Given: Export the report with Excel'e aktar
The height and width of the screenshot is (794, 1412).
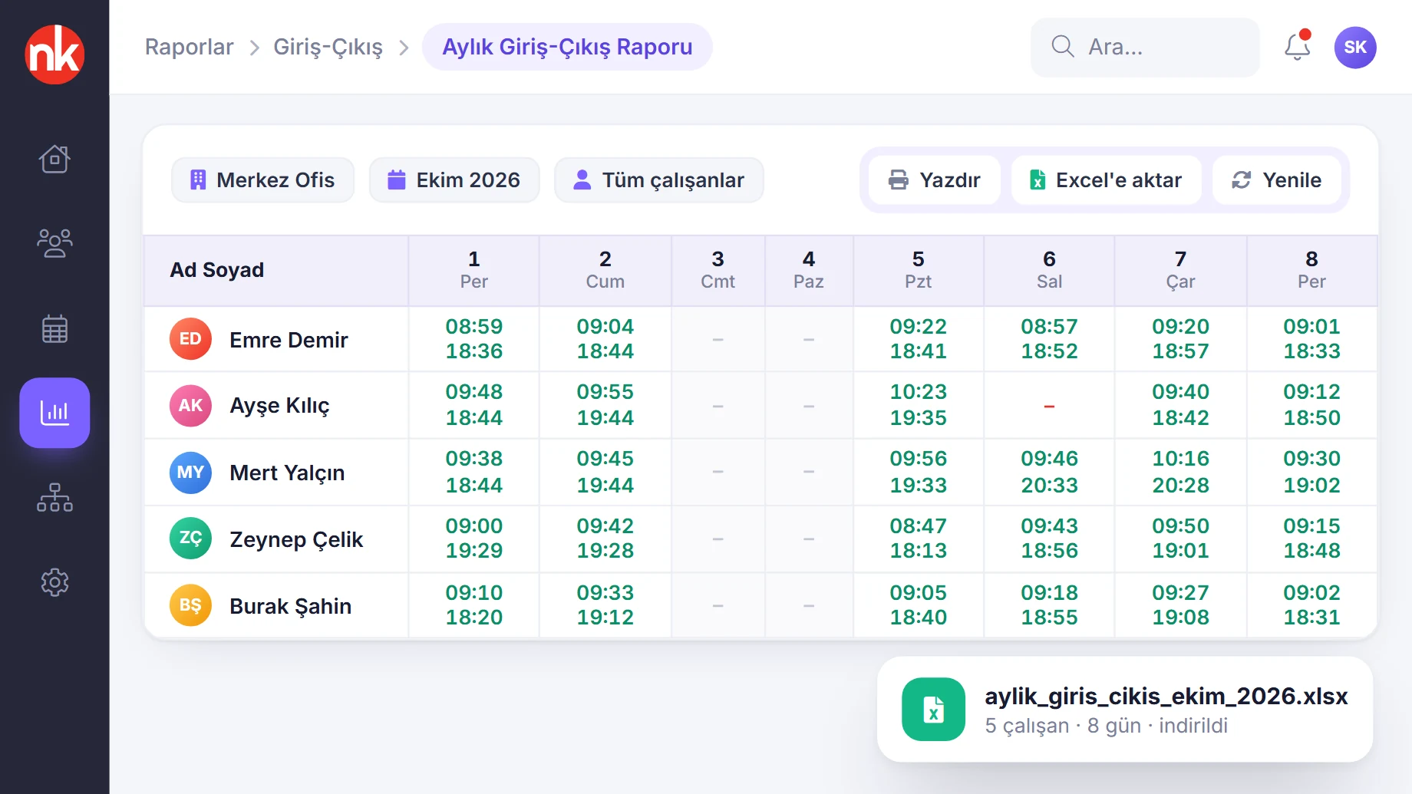Looking at the screenshot, I should (x=1107, y=180).
